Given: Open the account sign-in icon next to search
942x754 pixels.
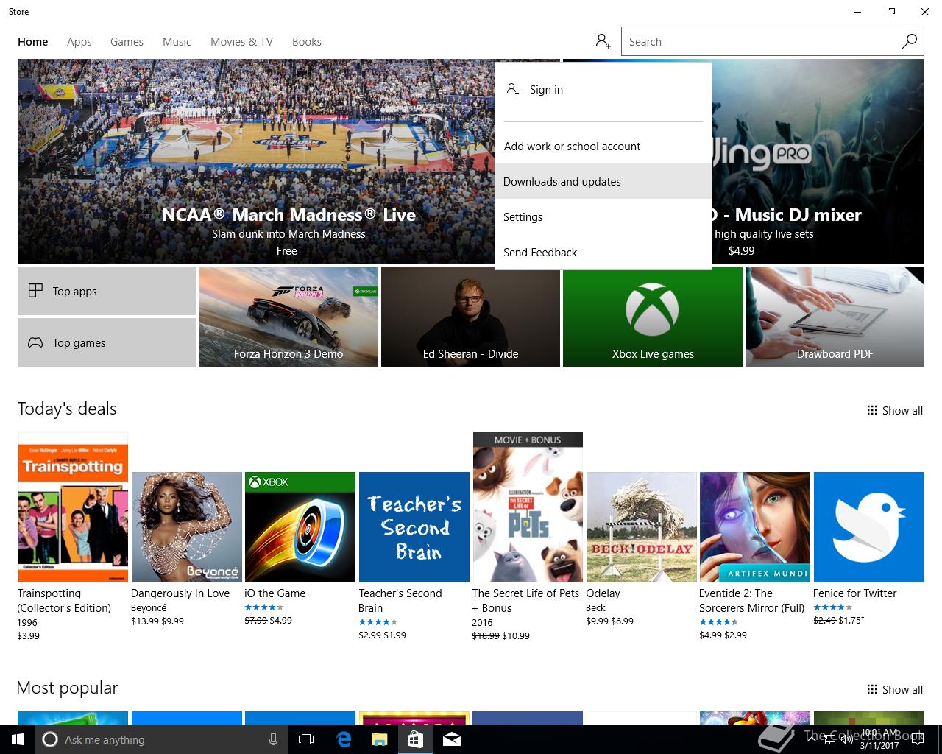Looking at the screenshot, I should click(x=603, y=41).
